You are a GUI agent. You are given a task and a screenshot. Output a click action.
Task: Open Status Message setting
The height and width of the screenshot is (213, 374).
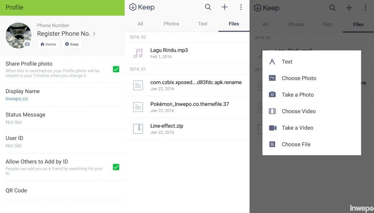[x=62, y=118]
